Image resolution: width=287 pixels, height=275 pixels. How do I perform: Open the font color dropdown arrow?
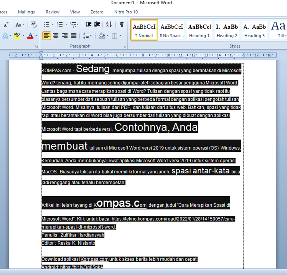click(x=36, y=35)
